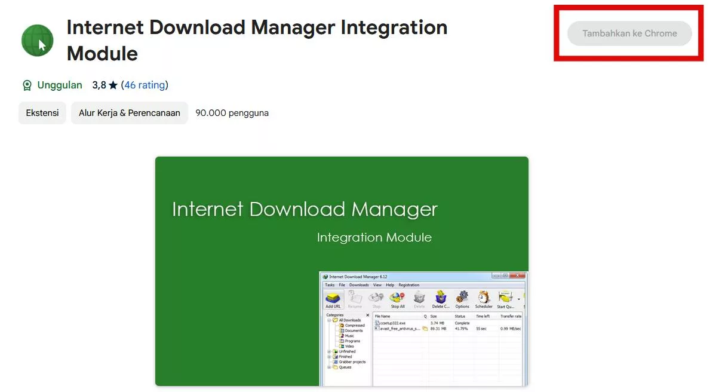The image size is (725, 392).
Task: Click the Unggulan featured badge icon
Action: (x=27, y=85)
